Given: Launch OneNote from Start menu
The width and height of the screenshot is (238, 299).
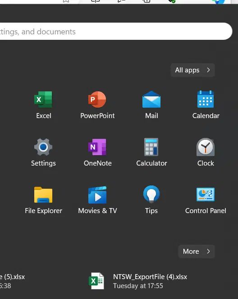Looking at the screenshot, I should coord(97,152).
